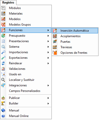Click the Opciones de Frentes icon
102x122 pixels.
click(x=55, y=53)
